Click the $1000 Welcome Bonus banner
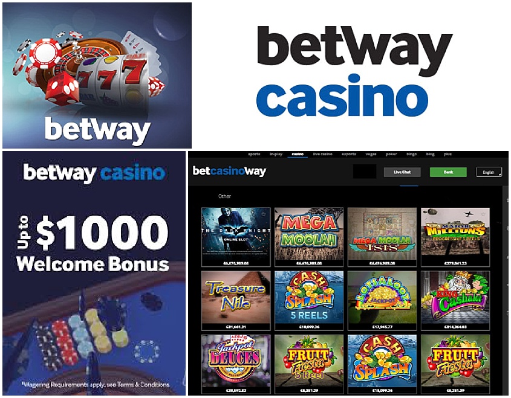The image size is (511, 398). tap(94, 273)
